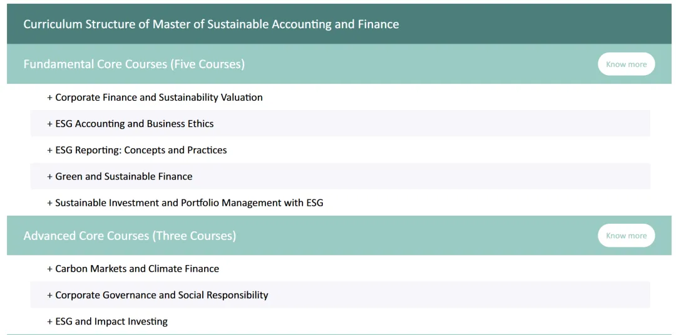Image resolution: width=676 pixels, height=335 pixels.
Task: Click the plus icon beside ESG Reporting
Action: pyautogui.click(x=49, y=150)
